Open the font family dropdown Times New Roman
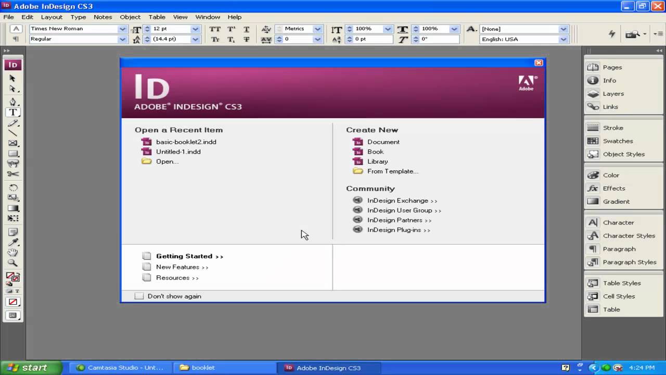Viewport: 666px width, 375px height. (x=122, y=29)
